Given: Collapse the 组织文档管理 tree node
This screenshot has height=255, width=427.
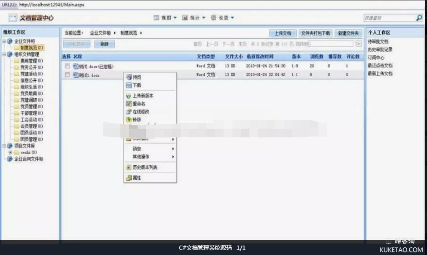Looking at the screenshot, I should [x=4, y=55].
